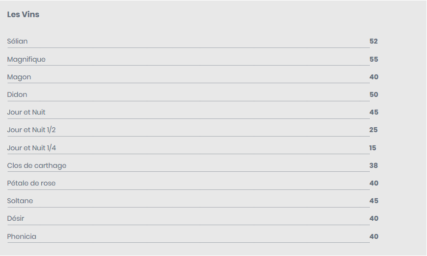Screen dimensions: 427x256
Task: Click the Magon wine name
Action: point(19,77)
